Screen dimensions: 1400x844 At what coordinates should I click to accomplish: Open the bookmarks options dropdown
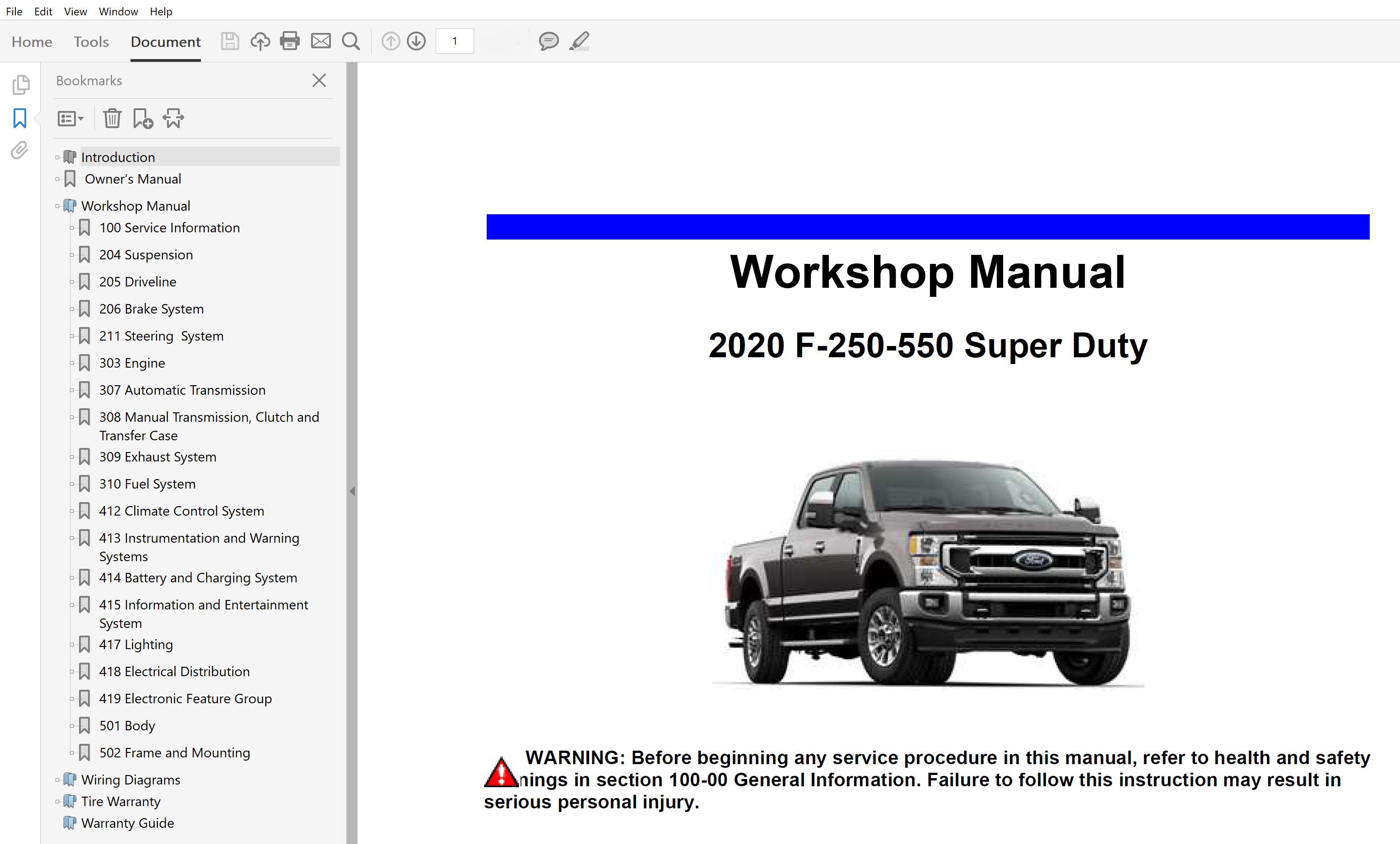point(70,119)
